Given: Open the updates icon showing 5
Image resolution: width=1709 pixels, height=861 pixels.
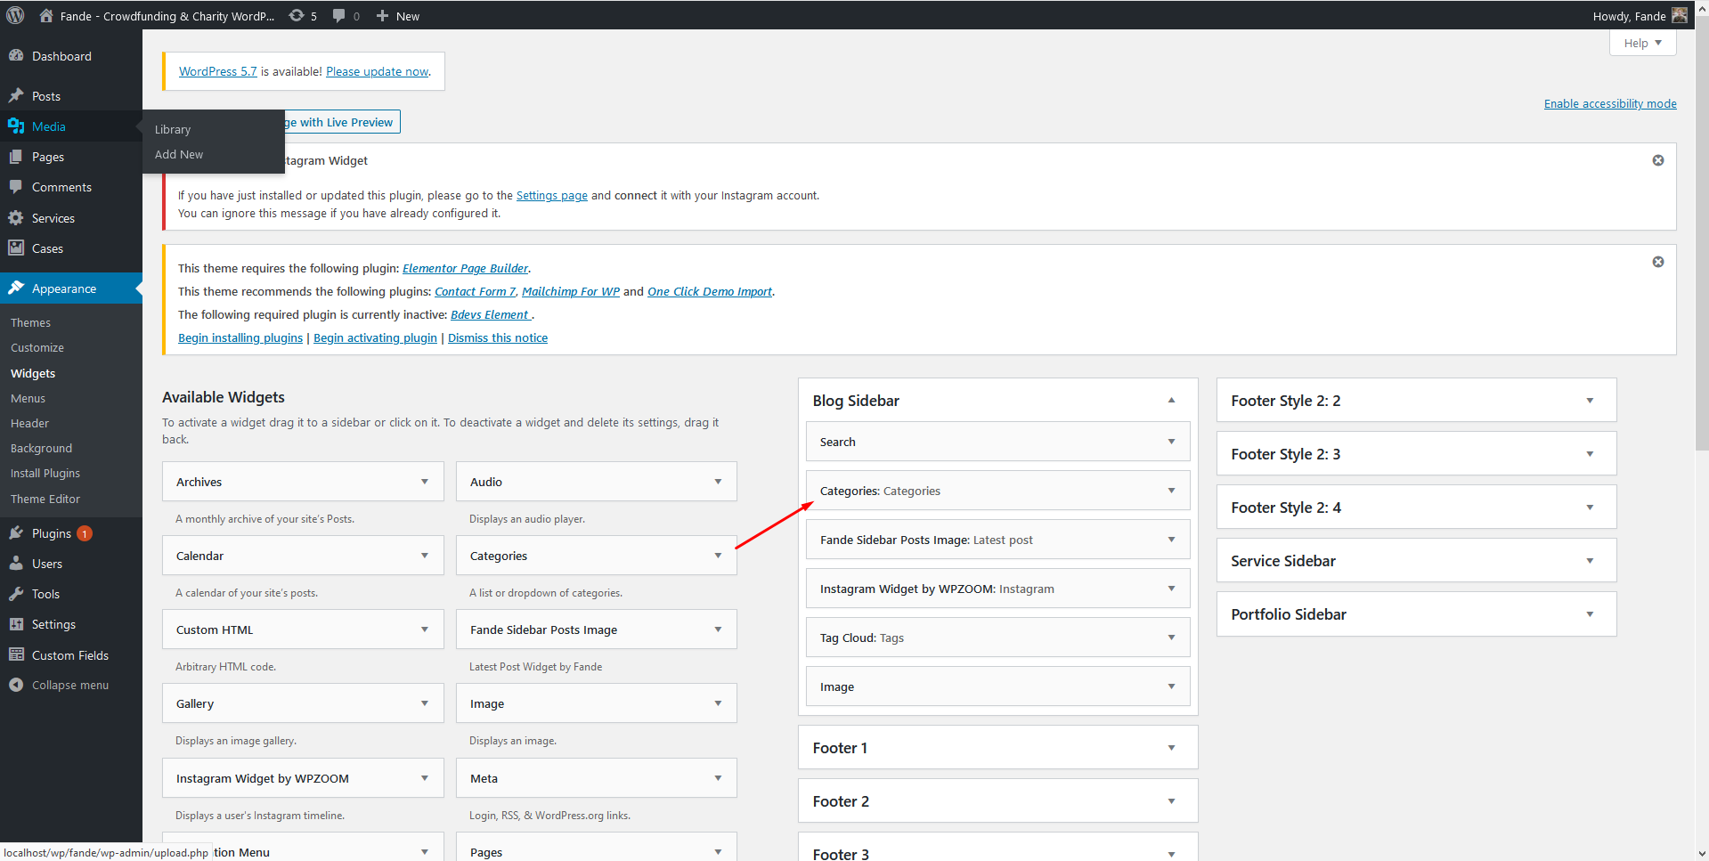Looking at the screenshot, I should [x=297, y=15].
